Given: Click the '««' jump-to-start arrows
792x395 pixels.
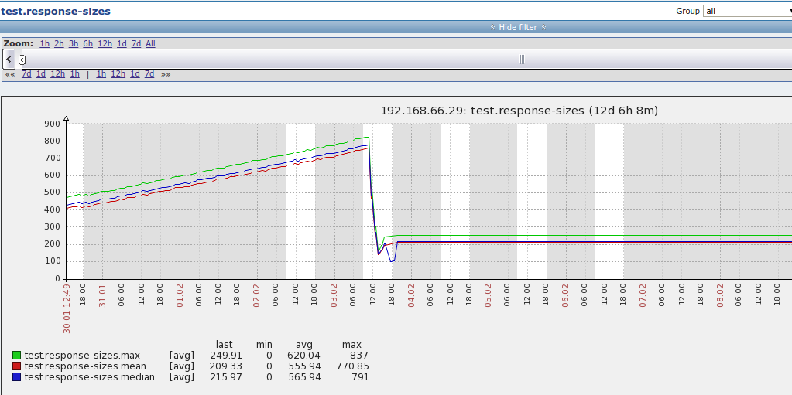Looking at the screenshot, I should click(10, 74).
